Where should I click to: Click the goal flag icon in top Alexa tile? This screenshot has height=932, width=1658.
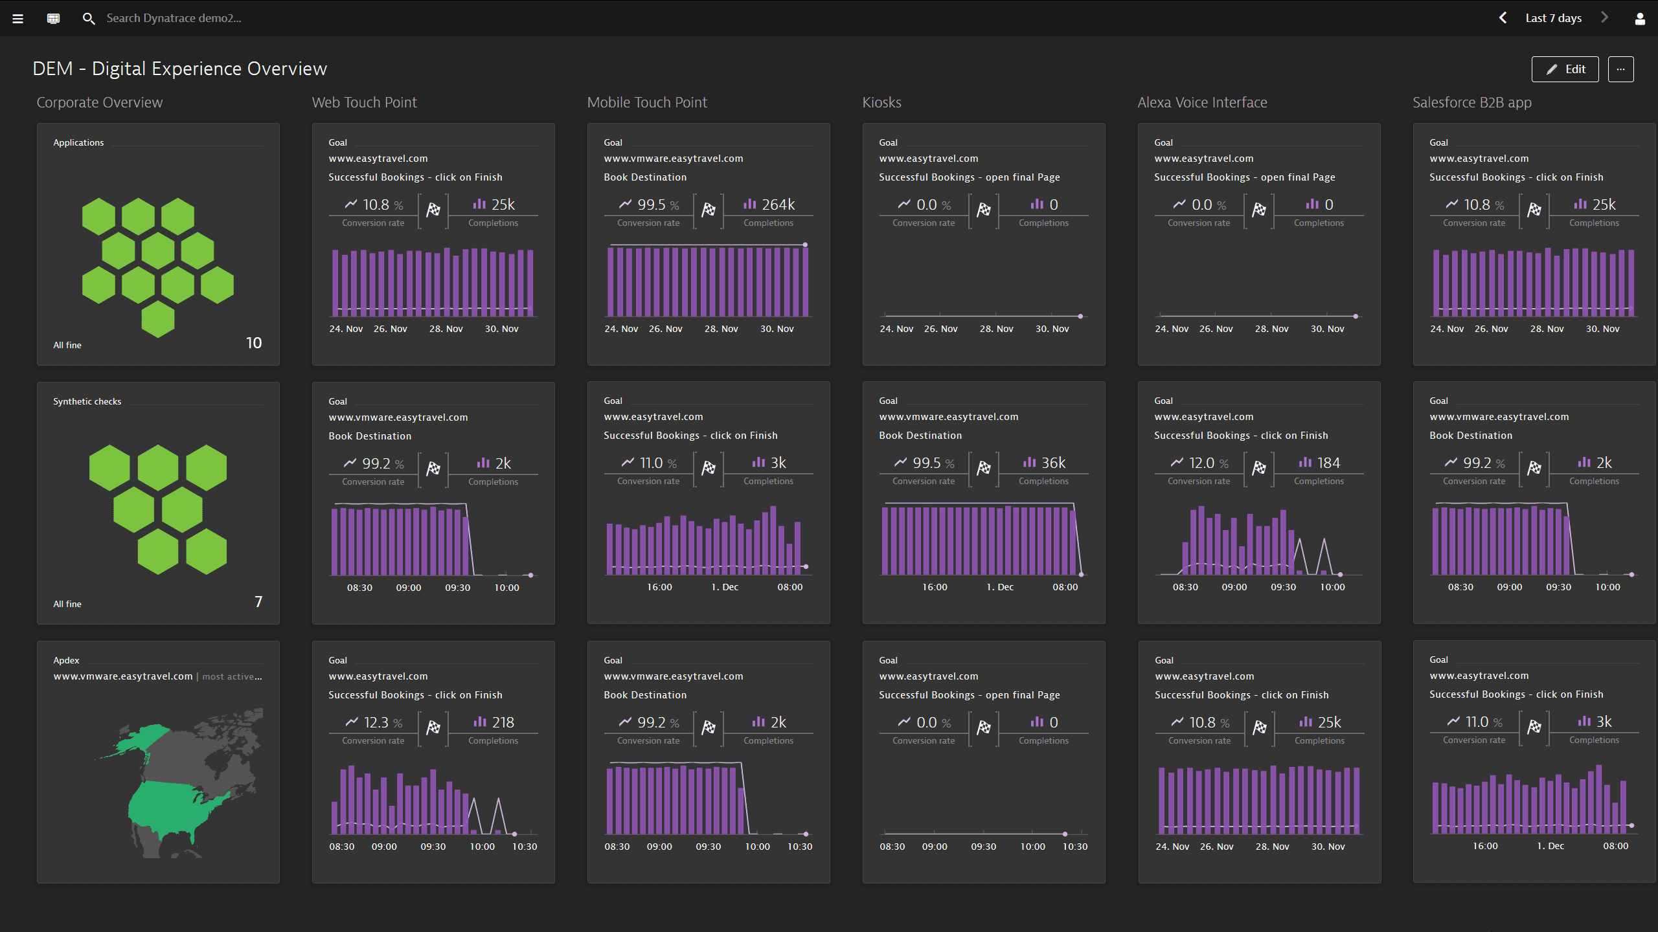pyautogui.click(x=1259, y=210)
